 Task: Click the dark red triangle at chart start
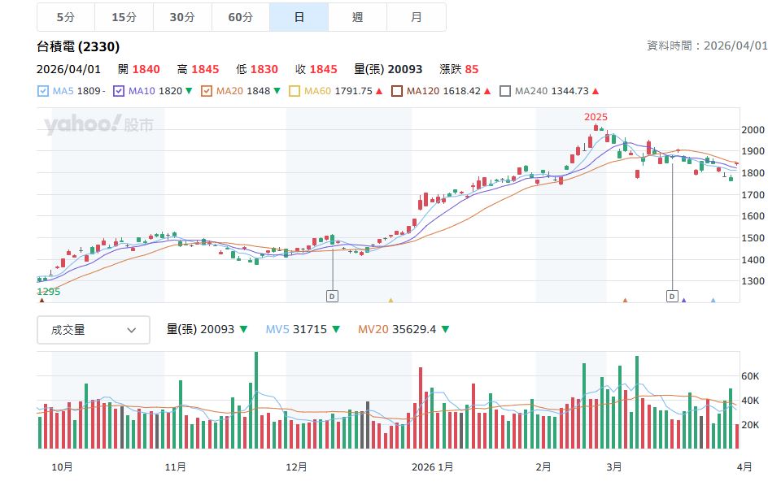[41, 301]
